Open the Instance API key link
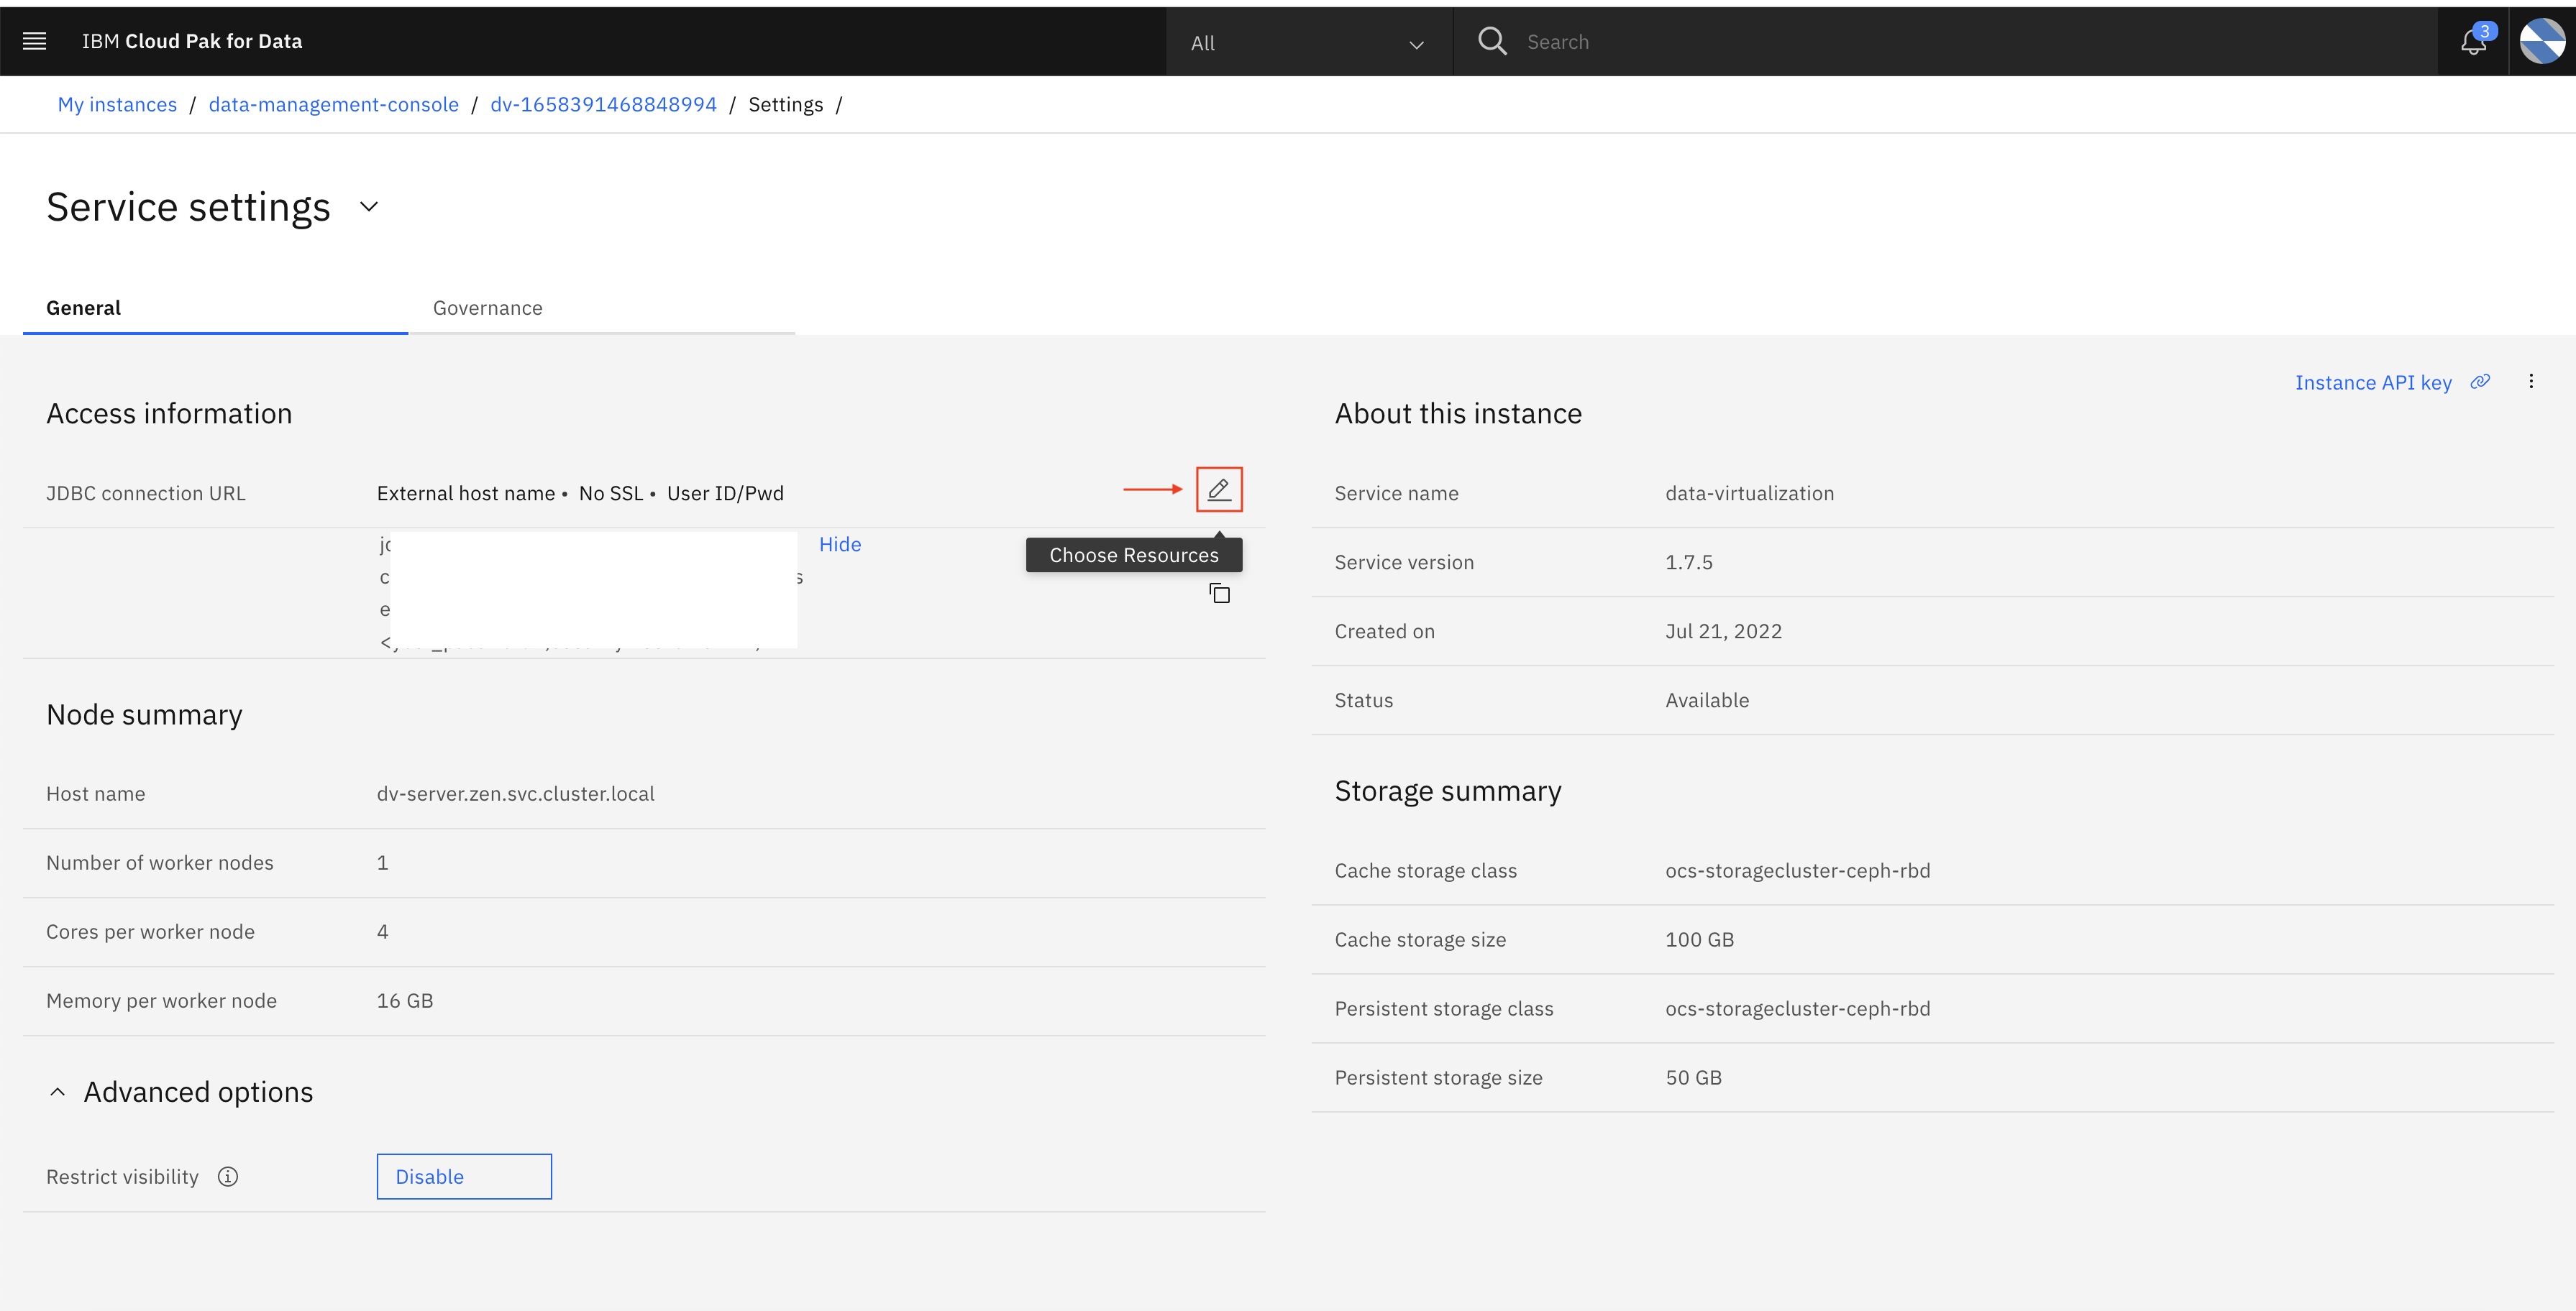 click(x=2373, y=382)
